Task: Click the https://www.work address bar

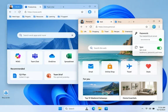Action: point(54,12)
